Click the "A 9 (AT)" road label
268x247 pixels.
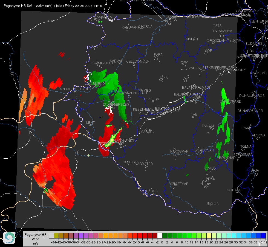coord(11,71)
